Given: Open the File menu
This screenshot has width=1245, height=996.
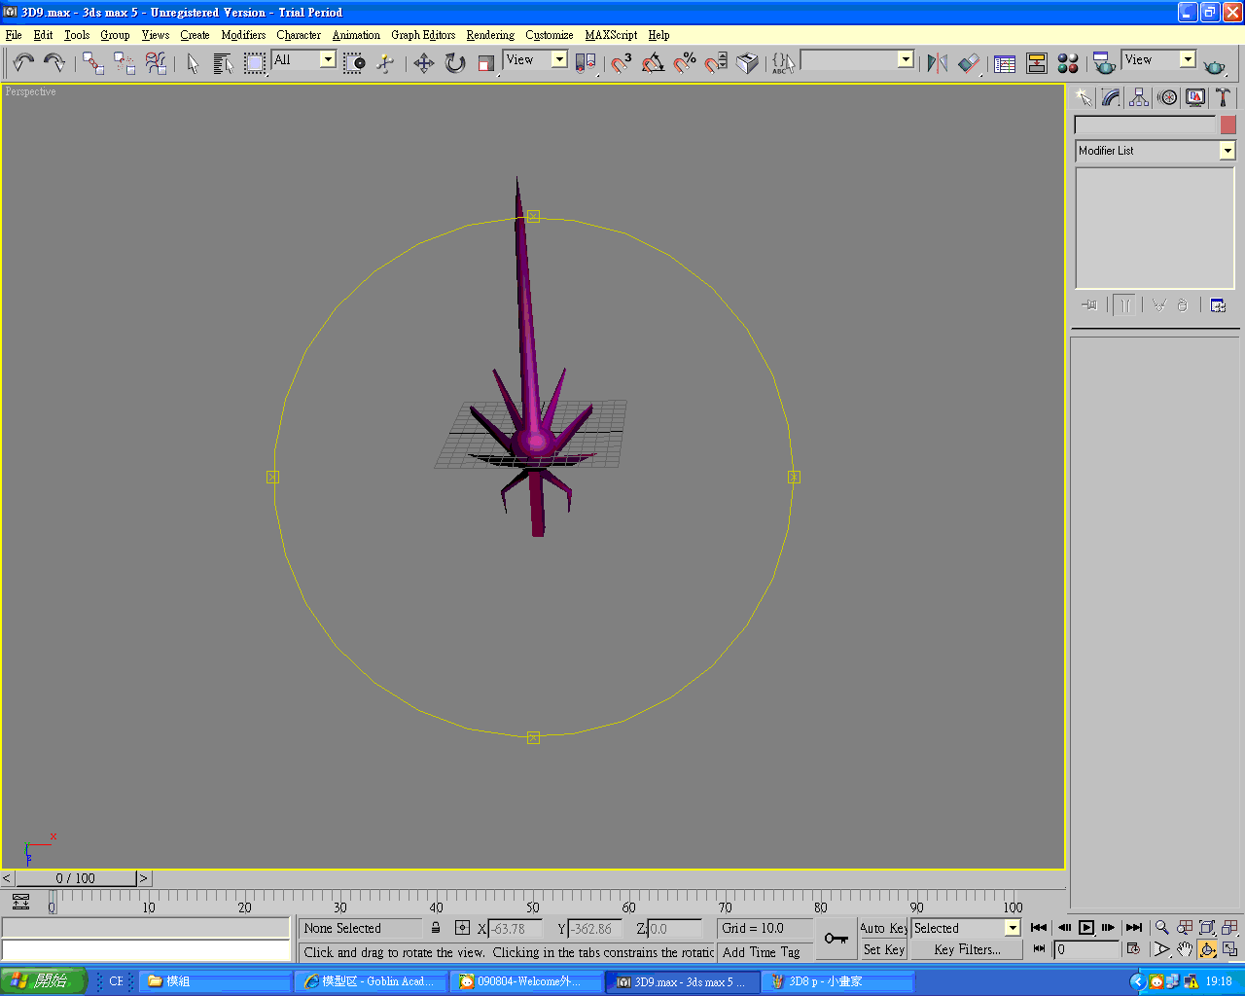Looking at the screenshot, I should point(14,35).
